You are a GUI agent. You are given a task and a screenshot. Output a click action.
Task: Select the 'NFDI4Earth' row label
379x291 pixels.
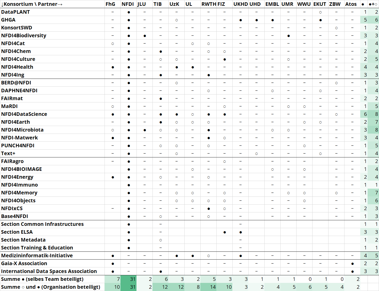pyautogui.click(x=15, y=122)
